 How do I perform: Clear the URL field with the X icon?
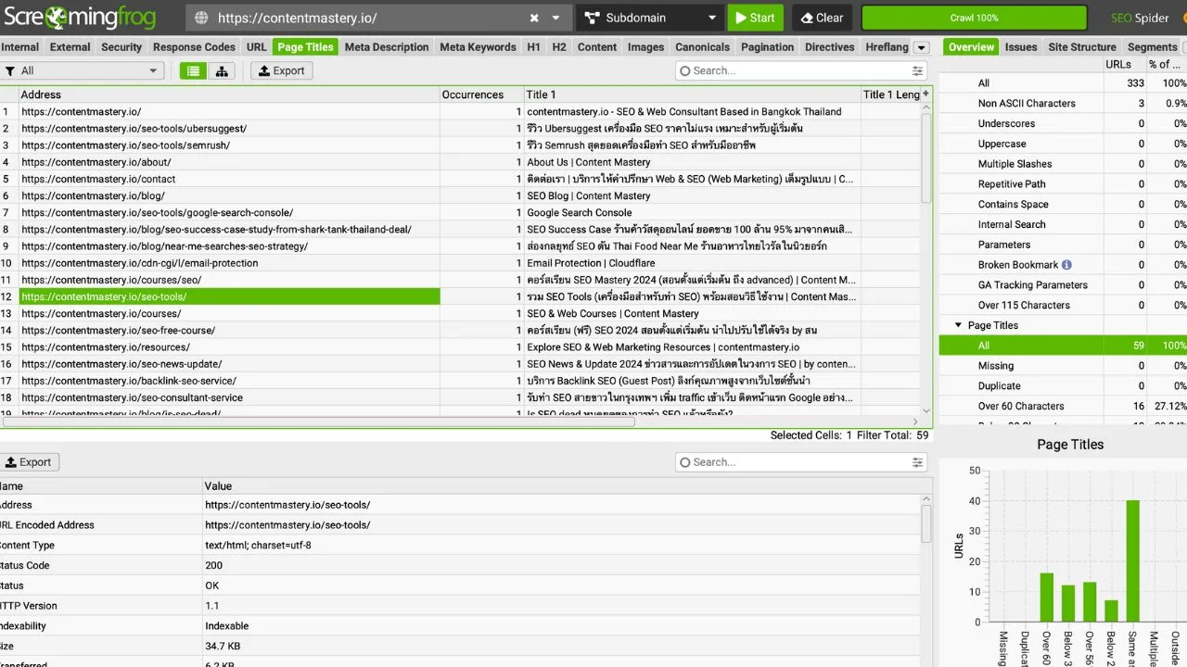click(534, 18)
